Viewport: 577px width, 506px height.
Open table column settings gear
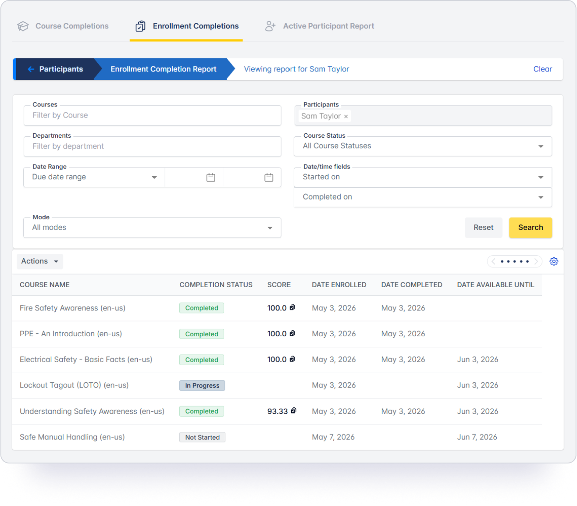(x=554, y=261)
